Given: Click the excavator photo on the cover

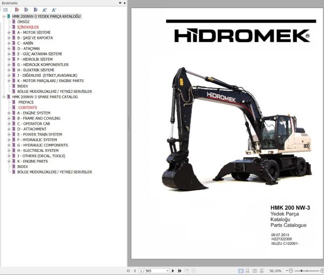Looking at the screenshot, I should click(x=237, y=129).
